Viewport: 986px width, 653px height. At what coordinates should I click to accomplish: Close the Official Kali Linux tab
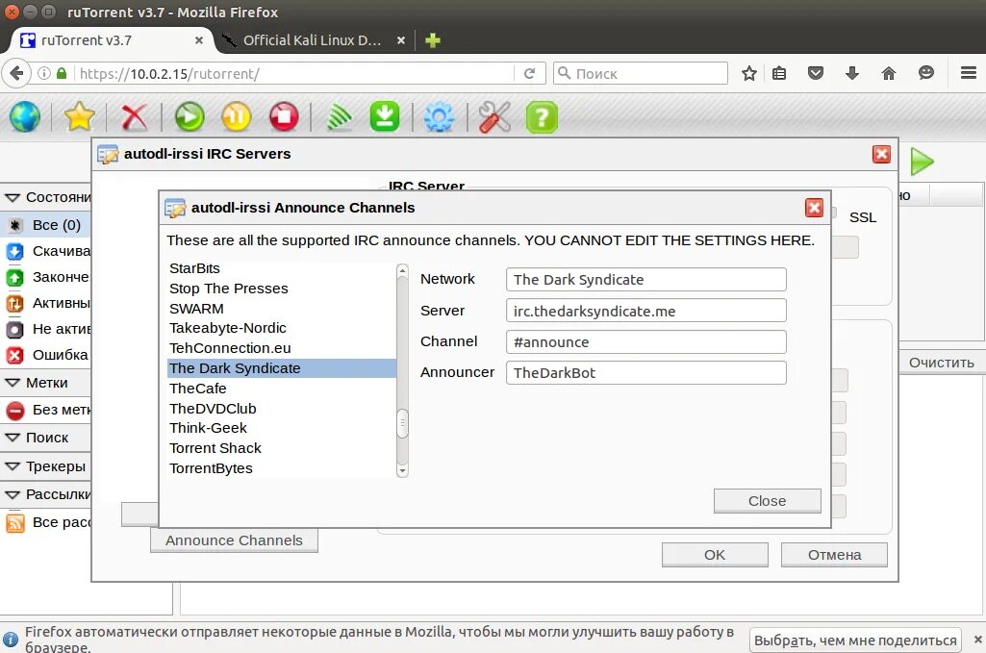(400, 40)
